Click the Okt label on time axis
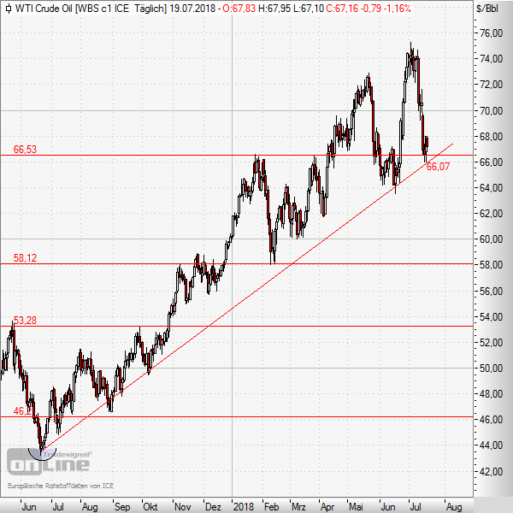The height and width of the screenshot is (513, 513). pyautogui.click(x=150, y=507)
